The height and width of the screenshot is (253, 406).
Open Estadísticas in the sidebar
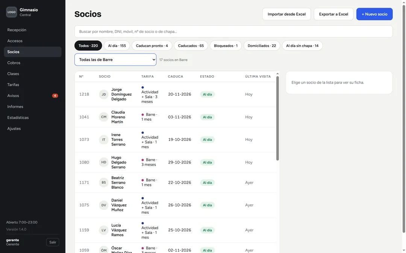[x=33, y=118]
